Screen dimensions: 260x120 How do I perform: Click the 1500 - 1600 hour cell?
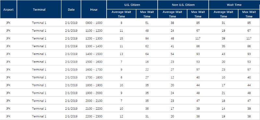click(94, 62)
